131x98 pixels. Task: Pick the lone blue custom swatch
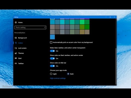tap(52, 37)
